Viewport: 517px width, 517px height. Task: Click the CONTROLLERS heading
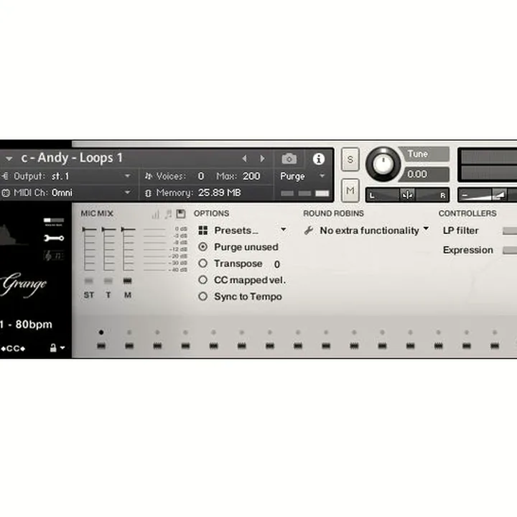467,214
